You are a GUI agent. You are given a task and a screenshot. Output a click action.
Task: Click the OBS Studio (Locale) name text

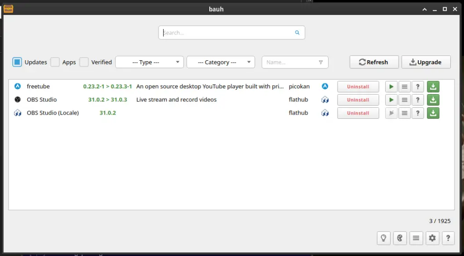(53, 113)
